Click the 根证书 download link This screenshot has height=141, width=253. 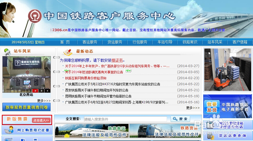117,60
